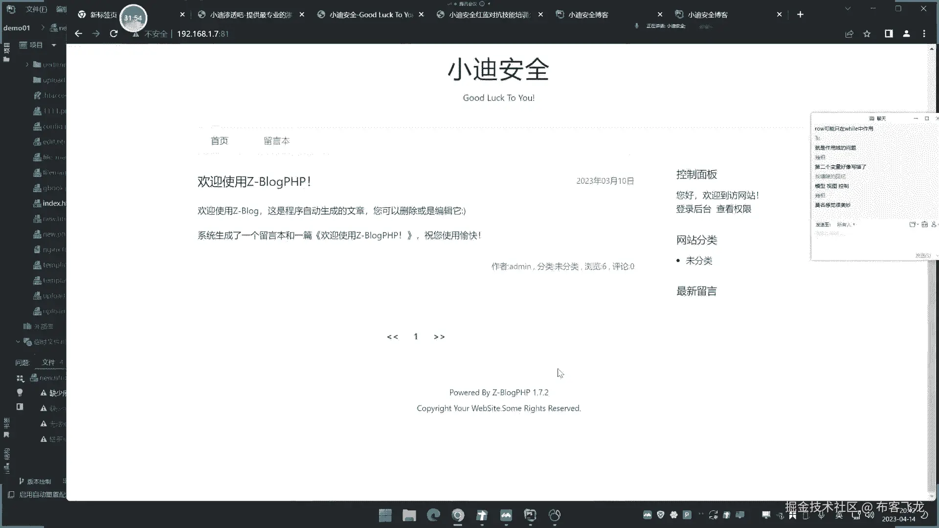Open Chrome three-dot menu
This screenshot has width=939, height=528.
coord(924,34)
